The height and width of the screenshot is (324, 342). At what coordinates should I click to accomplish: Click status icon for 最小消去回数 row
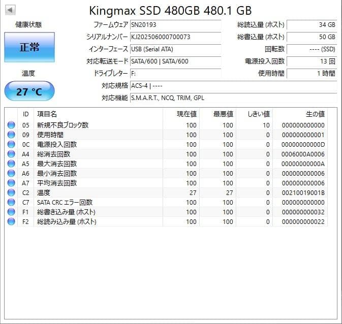tap(11, 173)
